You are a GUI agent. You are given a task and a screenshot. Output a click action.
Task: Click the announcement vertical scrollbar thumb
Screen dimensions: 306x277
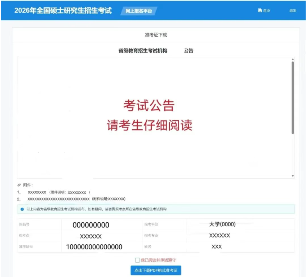click(x=293, y=97)
